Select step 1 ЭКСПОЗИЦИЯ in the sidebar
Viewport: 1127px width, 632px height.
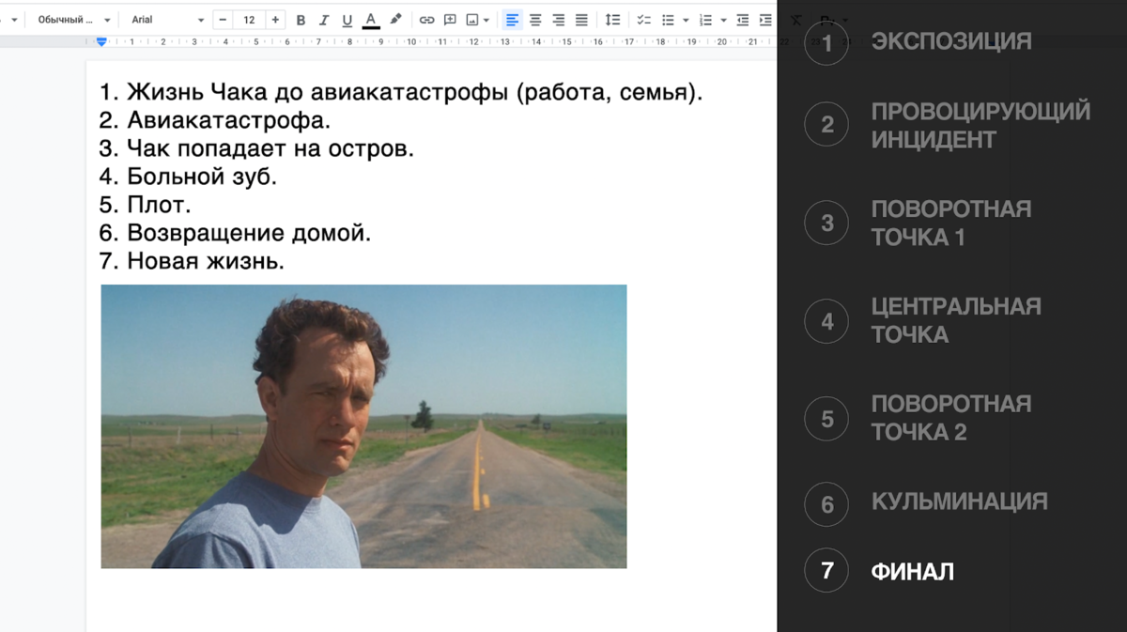coord(951,41)
